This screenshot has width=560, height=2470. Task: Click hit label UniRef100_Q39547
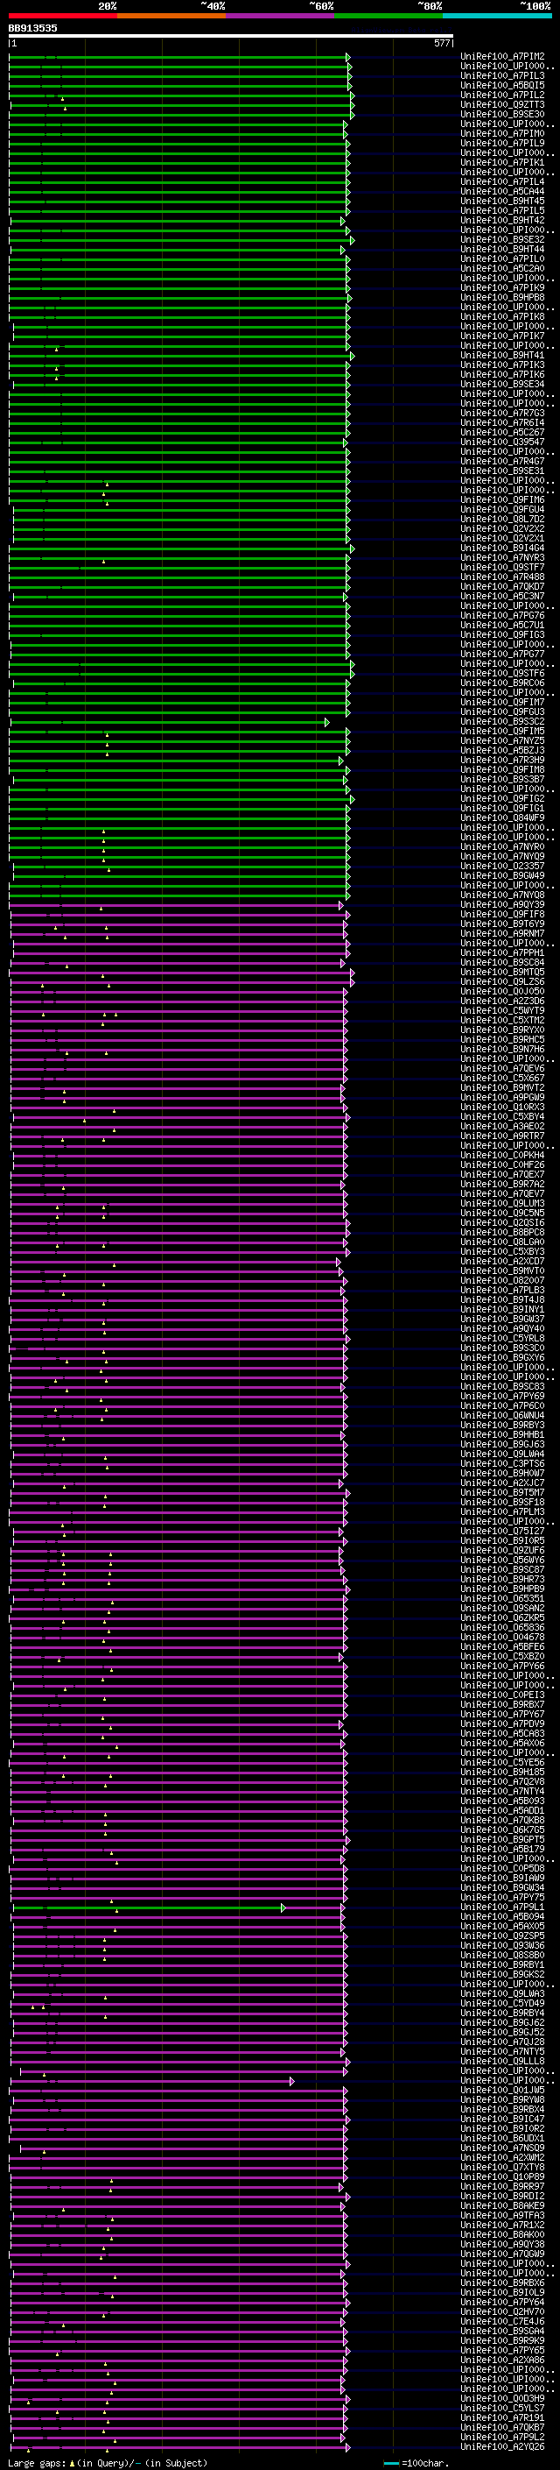[x=502, y=442]
